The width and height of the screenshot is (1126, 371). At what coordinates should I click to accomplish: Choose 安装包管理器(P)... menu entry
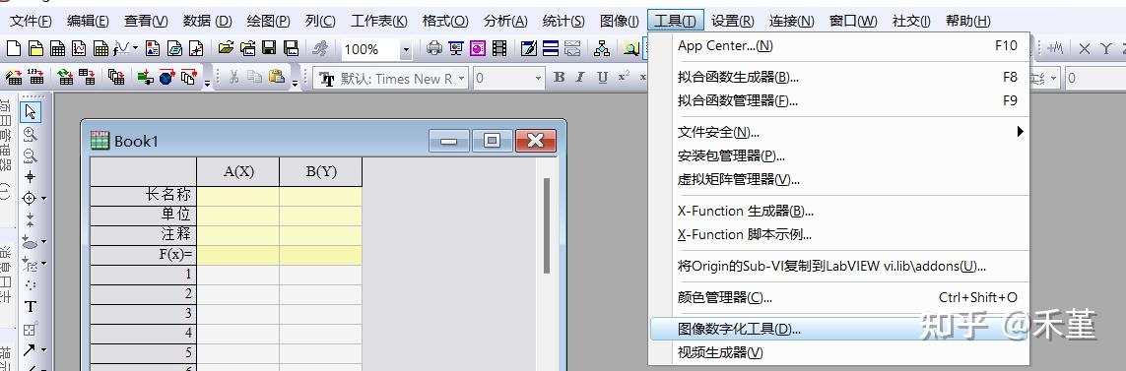click(x=838, y=155)
